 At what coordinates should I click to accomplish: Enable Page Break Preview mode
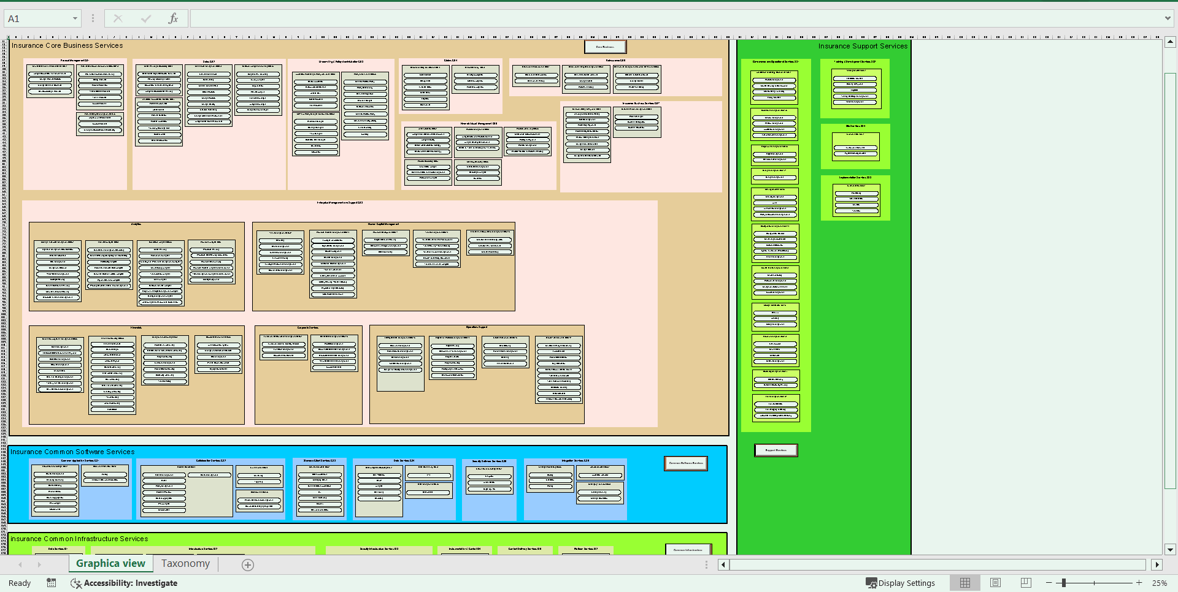point(1025,583)
